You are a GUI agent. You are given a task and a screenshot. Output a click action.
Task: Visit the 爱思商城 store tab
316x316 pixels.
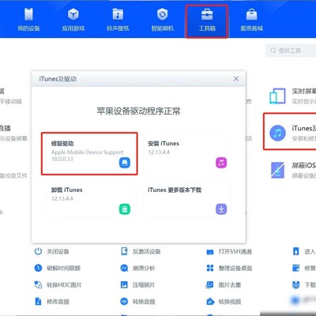[251, 20]
